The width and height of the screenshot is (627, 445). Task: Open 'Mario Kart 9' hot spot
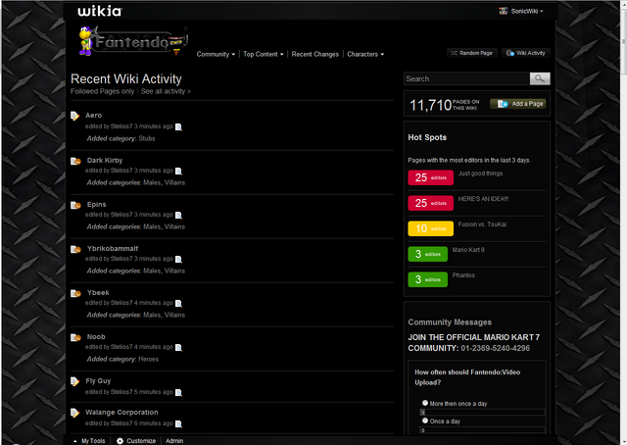(468, 250)
